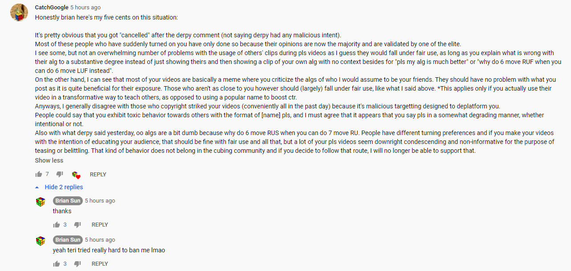Click the blue arrow beside Hide 2 replies

click(37, 187)
